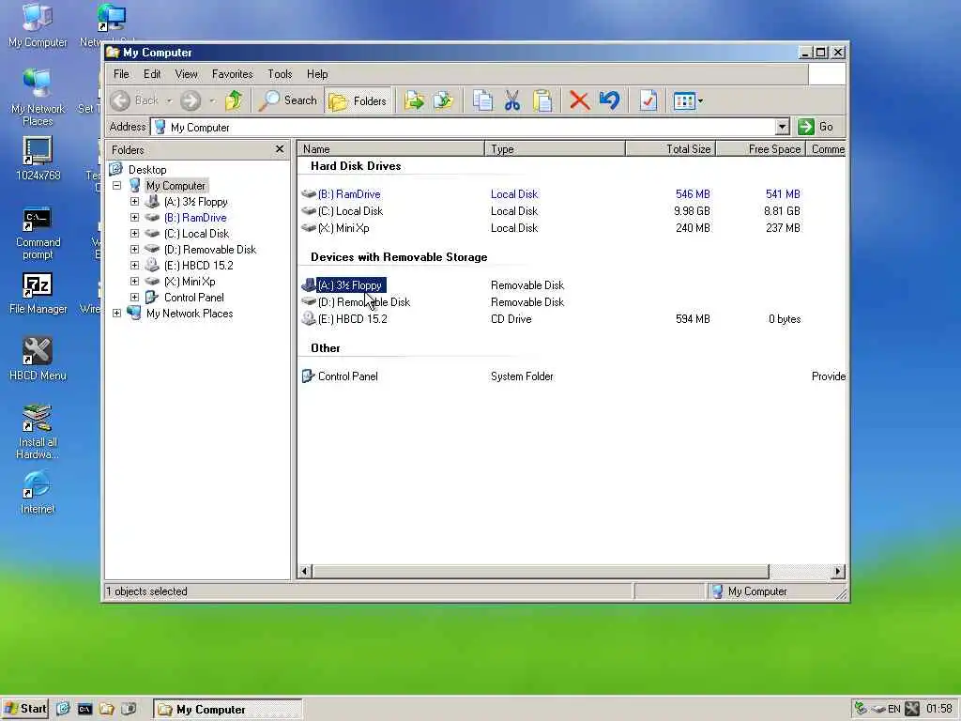Collapse My Computer tree node
This screenshot has height=721, width=961.
[x=116, y=185]
